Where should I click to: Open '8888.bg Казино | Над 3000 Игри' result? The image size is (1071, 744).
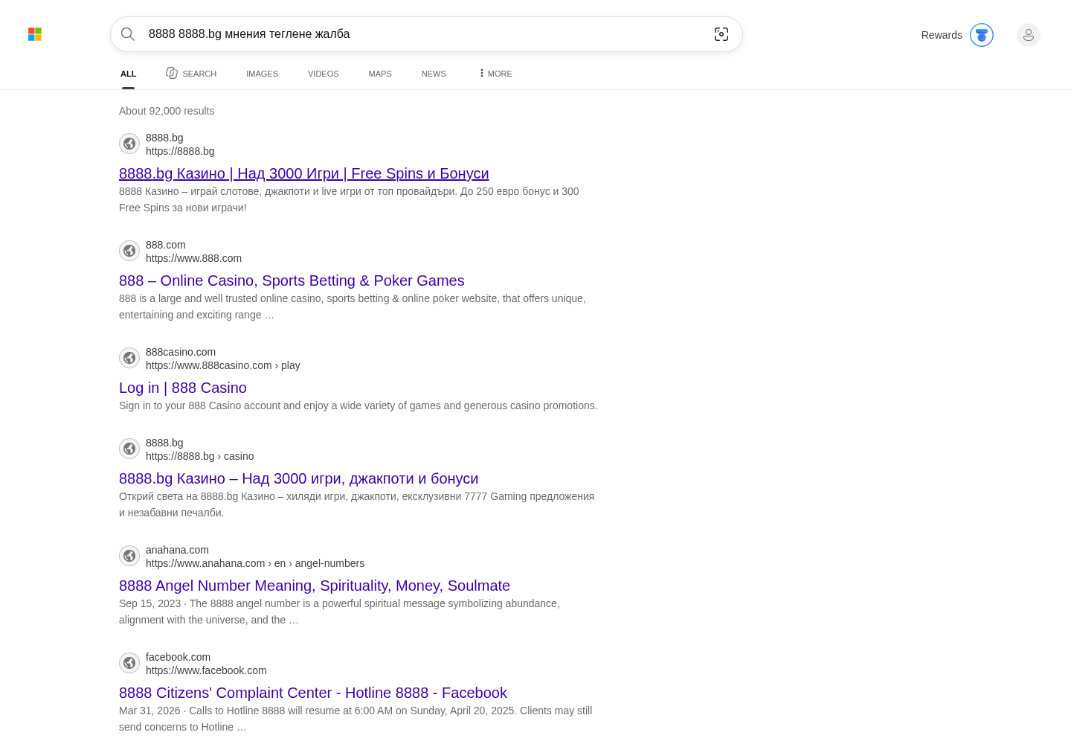[304, 173]
